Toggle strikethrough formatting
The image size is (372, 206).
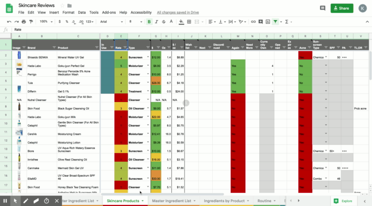pos(164,22)
